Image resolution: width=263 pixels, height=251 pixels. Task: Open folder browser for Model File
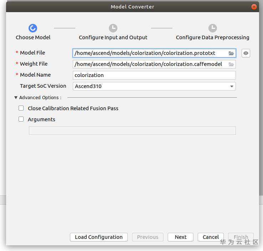[231, 53]
